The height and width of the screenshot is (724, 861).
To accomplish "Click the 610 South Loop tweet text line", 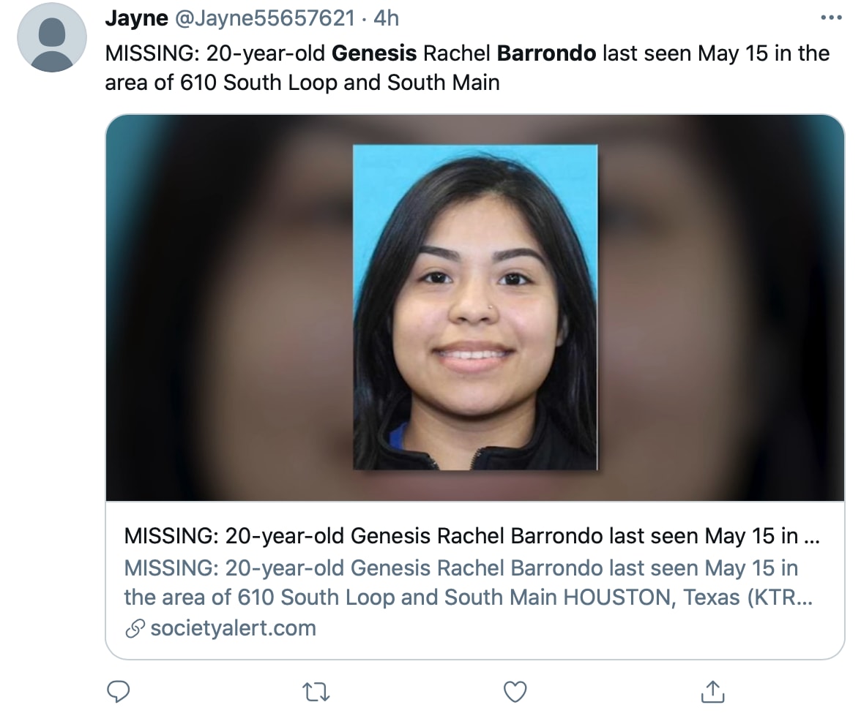I will click(302, 83).
